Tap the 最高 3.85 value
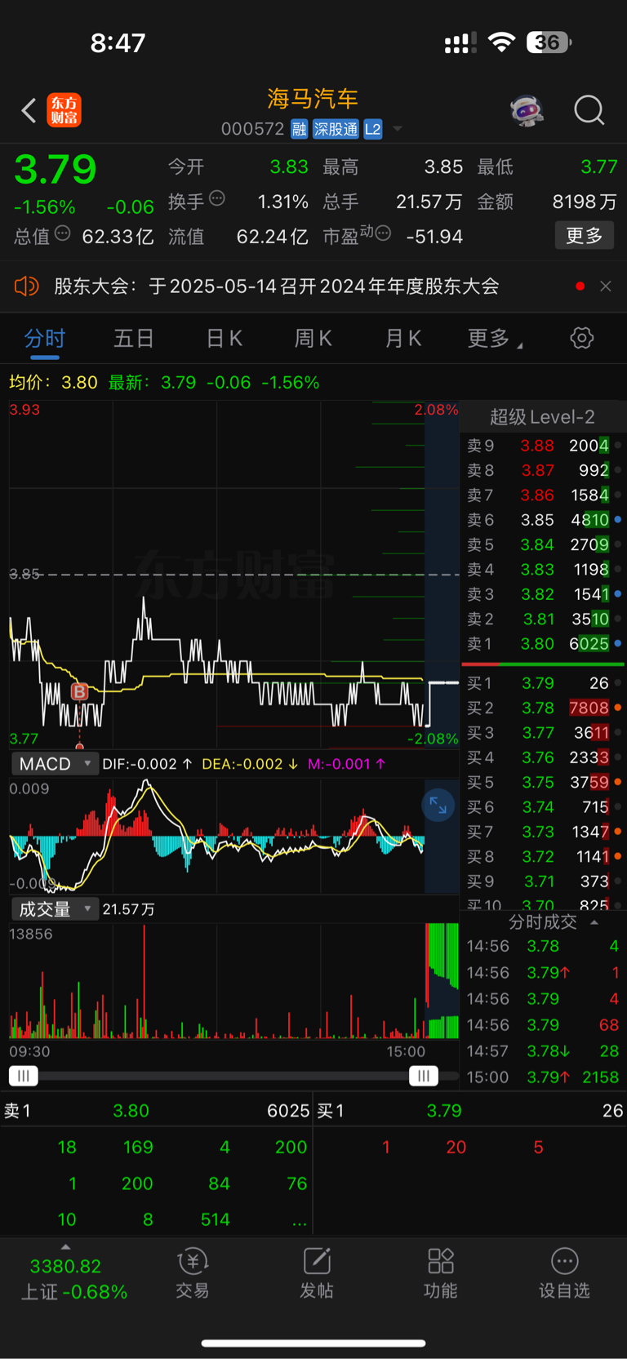 tap(443, 167)
